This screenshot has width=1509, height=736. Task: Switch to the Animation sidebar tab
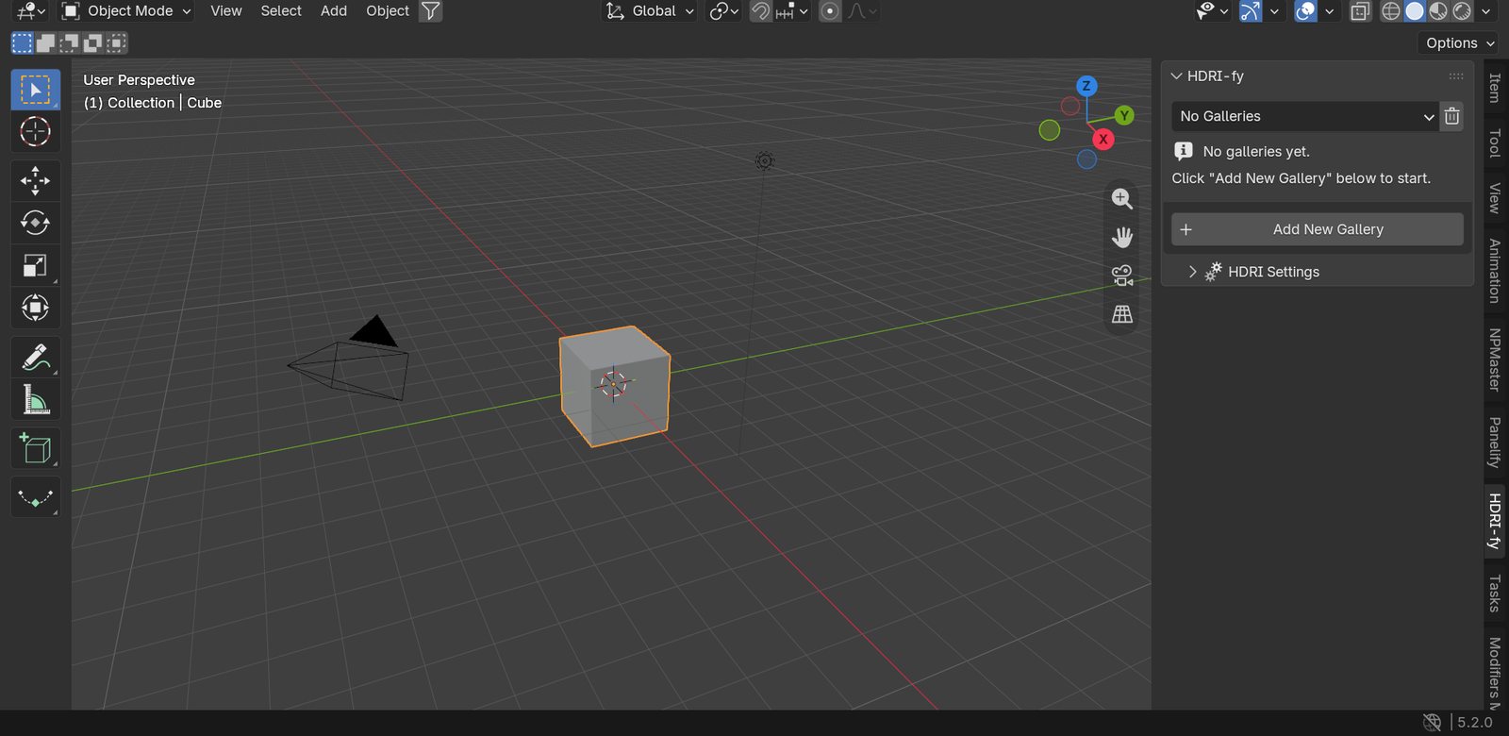click(x=1495, y=271)
